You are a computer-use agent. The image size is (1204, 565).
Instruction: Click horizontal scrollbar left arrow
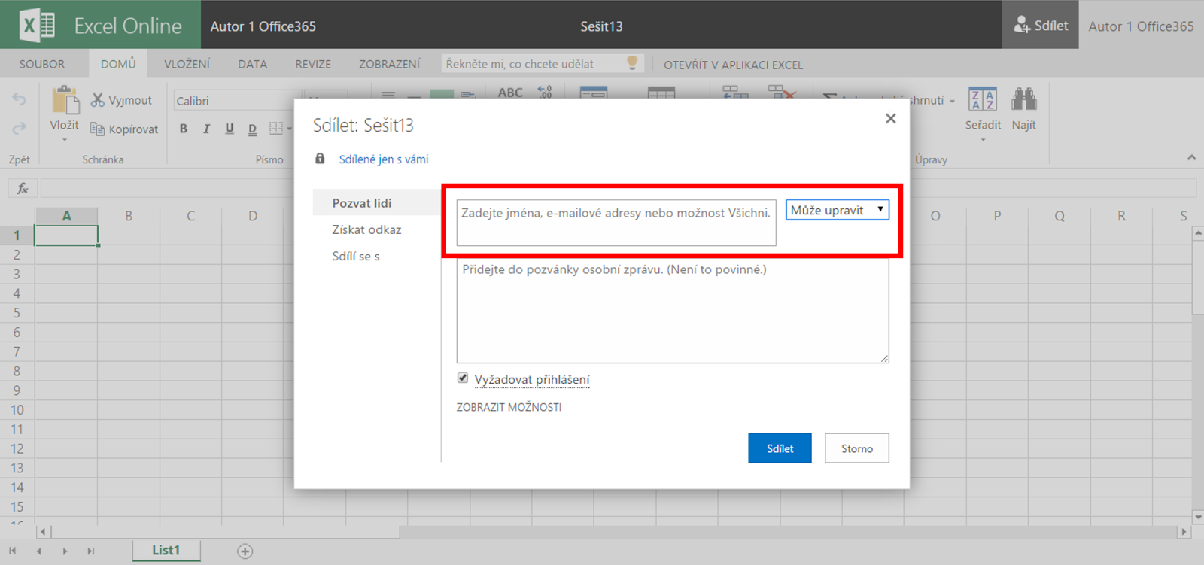[x=44, y=532]
